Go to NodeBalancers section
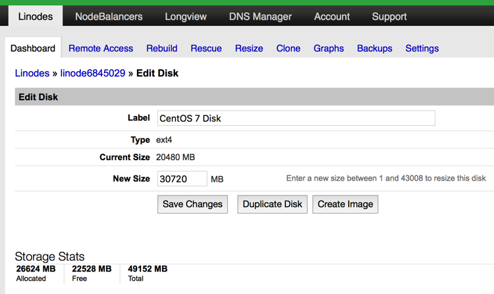 [x=109, y=16]
